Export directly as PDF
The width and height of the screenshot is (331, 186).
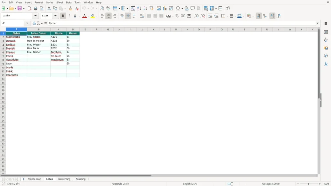(29, 8)
